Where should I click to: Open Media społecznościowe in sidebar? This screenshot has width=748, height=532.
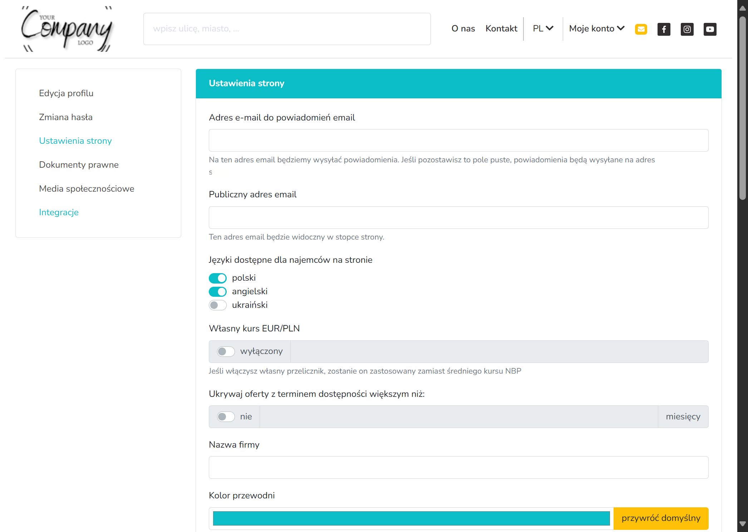tap(87, 189)
